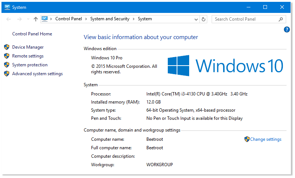Refresh the System page
This screenshot has width=295, height=178.
[x=204, y=20]
